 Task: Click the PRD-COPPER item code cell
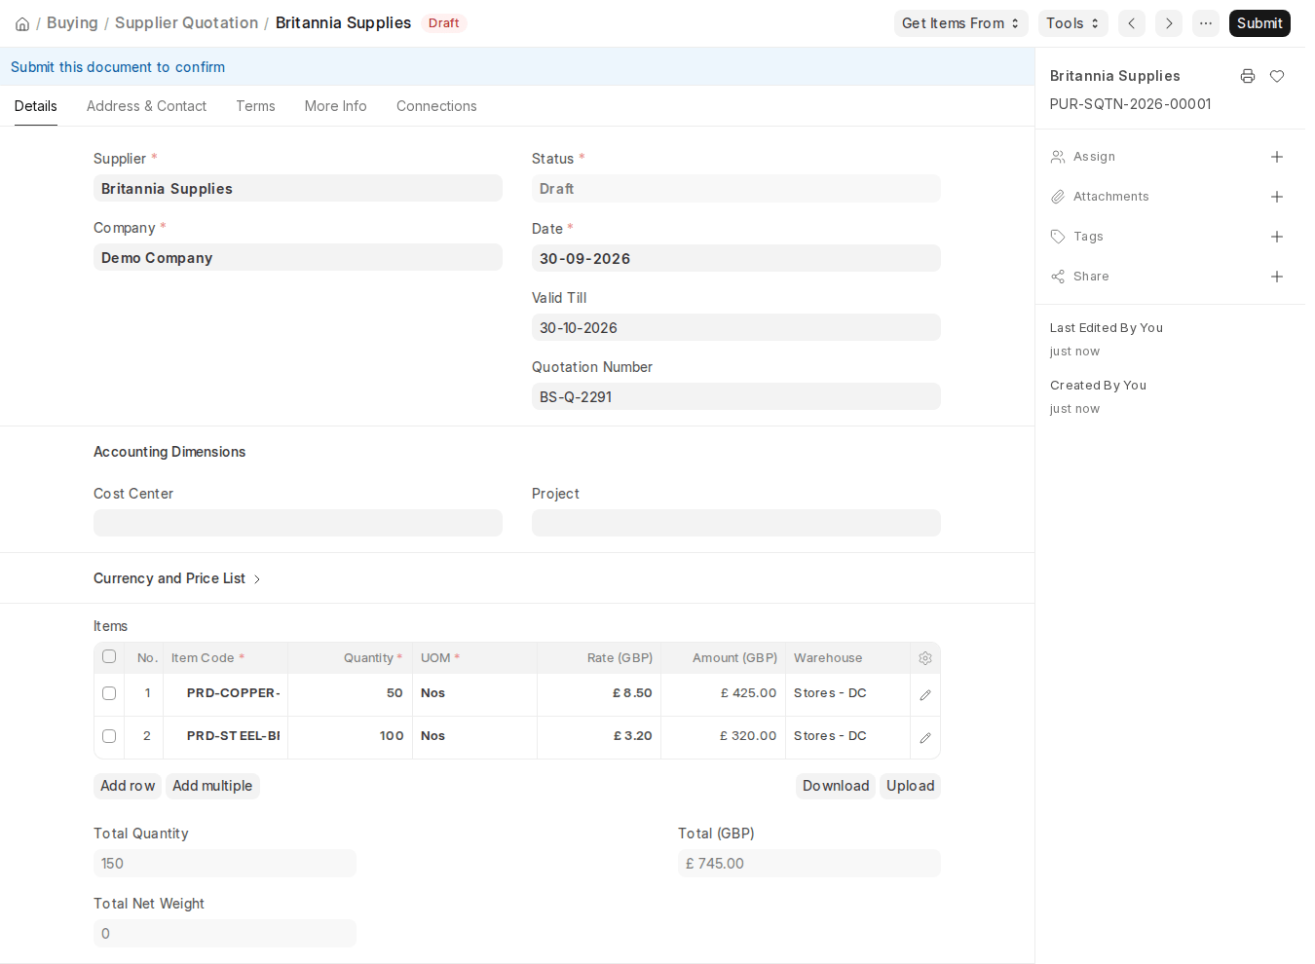click(226, 693)
